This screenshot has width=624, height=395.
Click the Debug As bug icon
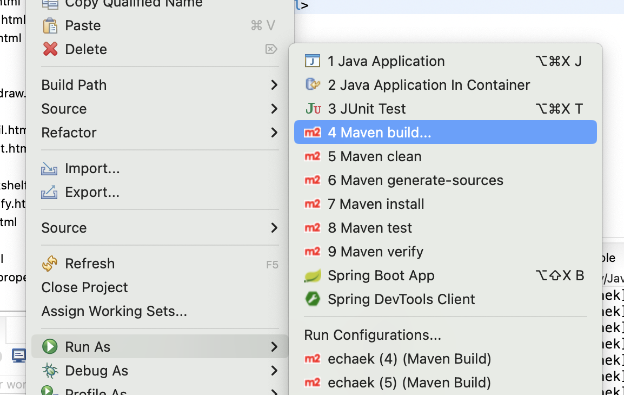click(x=50, y=371)
